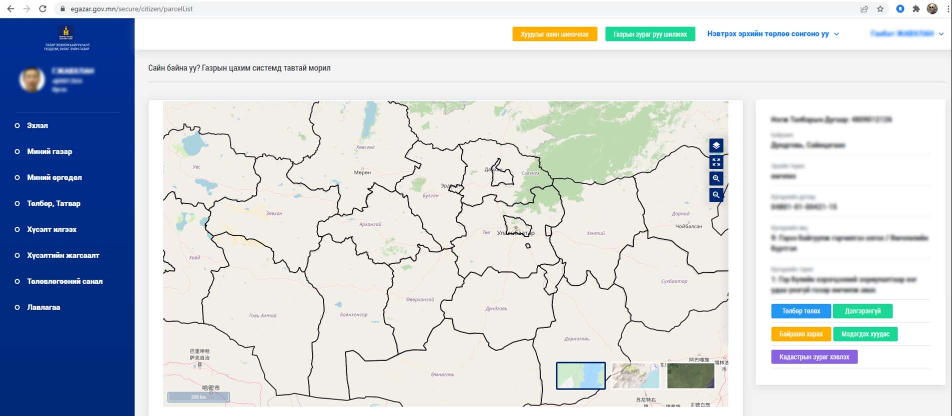The width and height of the screenshot is (952, 416).
Task: Click Төлбөр төлөх button
Action: pos(801,311)
